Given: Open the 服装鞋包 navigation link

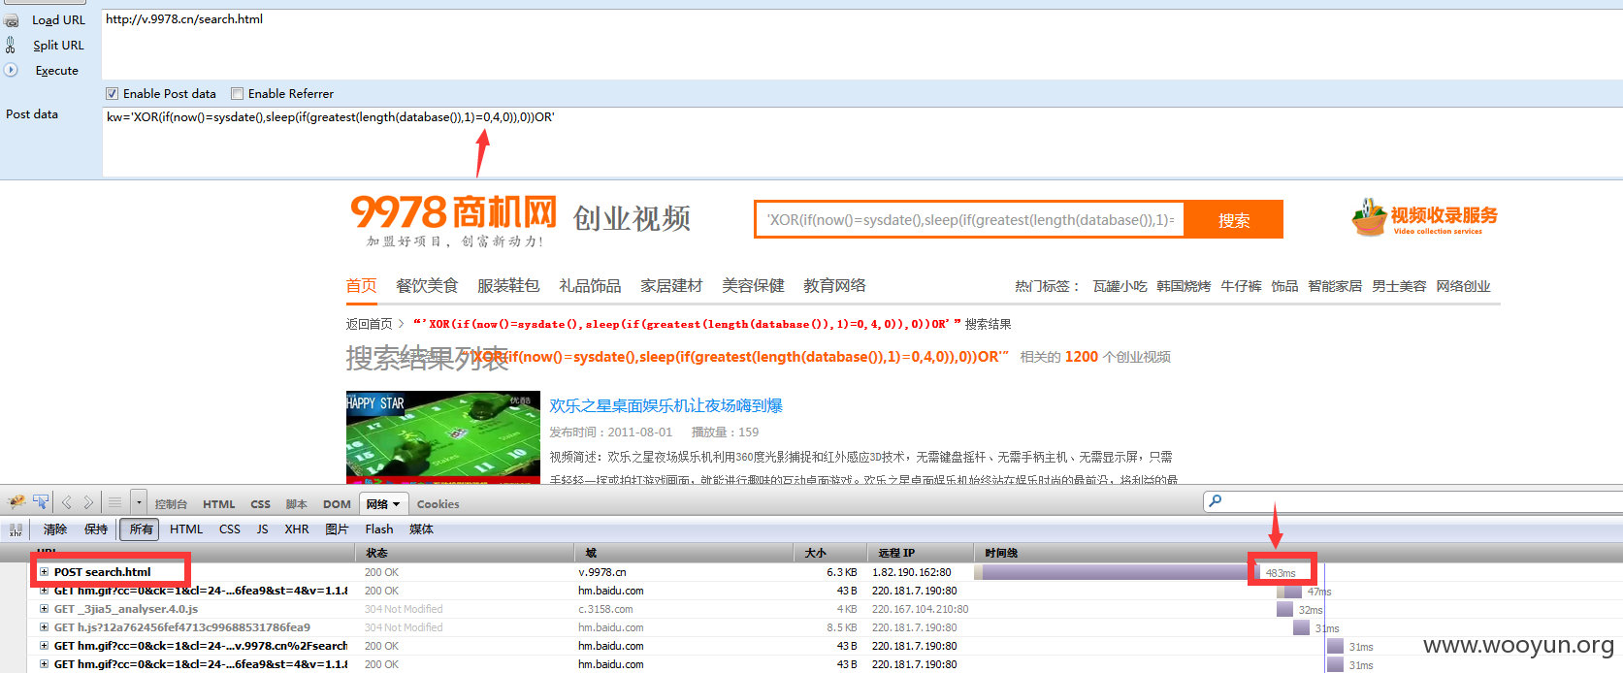Looking at the screenshot, I should pos(508,286).
